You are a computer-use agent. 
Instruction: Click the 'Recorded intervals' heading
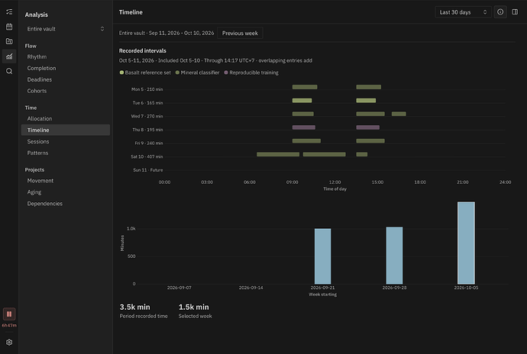point(143,50)
